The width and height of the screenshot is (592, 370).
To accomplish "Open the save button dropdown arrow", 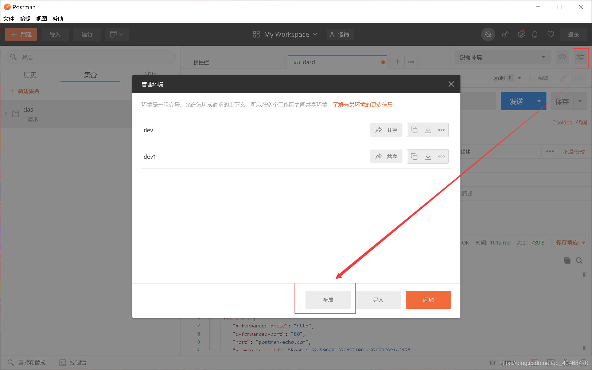I will (580, 102).
